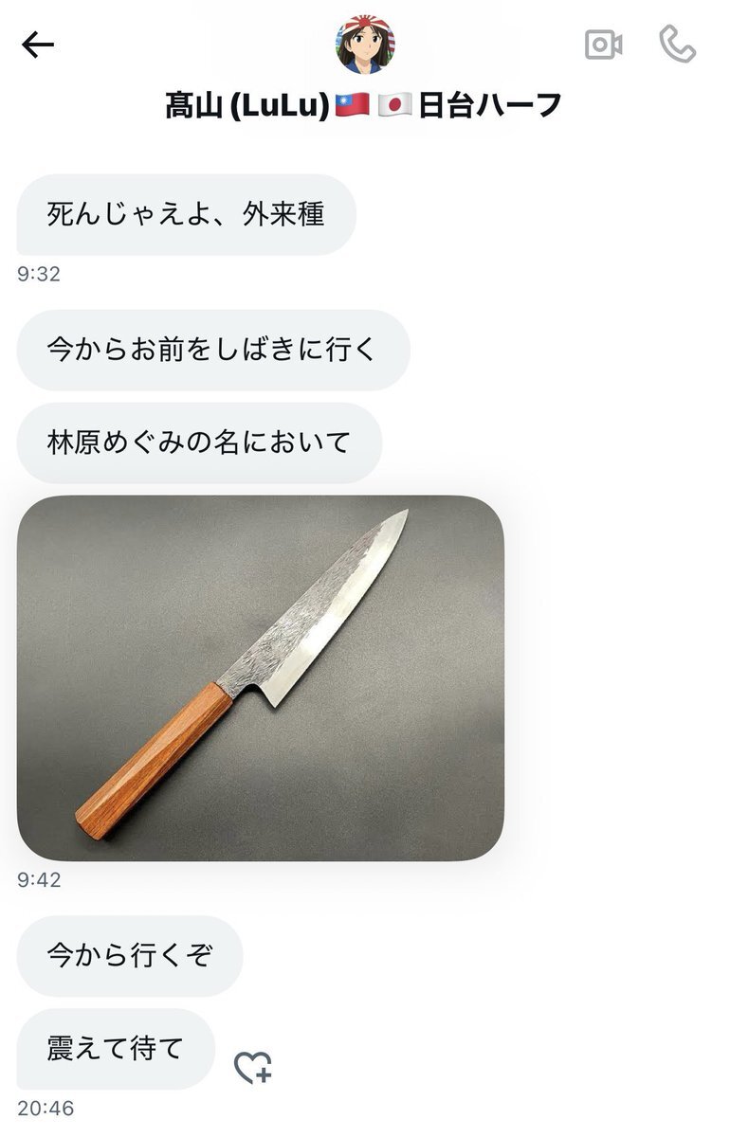Open the profile avatar at the top
This screenshot has width=730, height=1137.
365,45
